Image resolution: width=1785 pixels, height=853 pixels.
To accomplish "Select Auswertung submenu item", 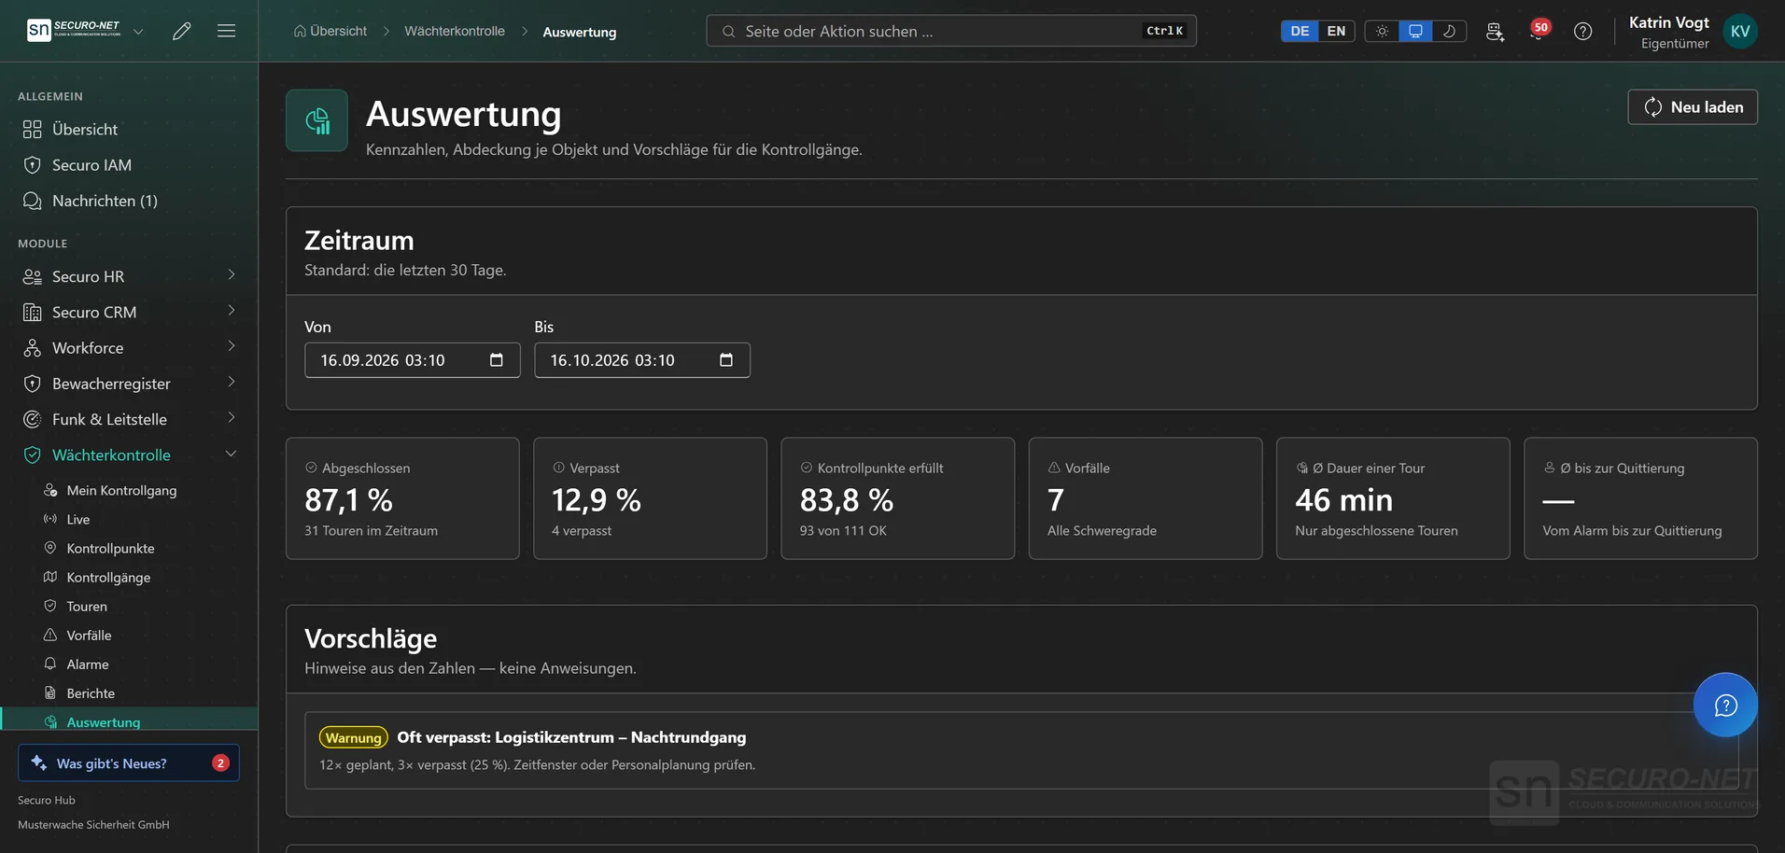I will tap(130, 720).
